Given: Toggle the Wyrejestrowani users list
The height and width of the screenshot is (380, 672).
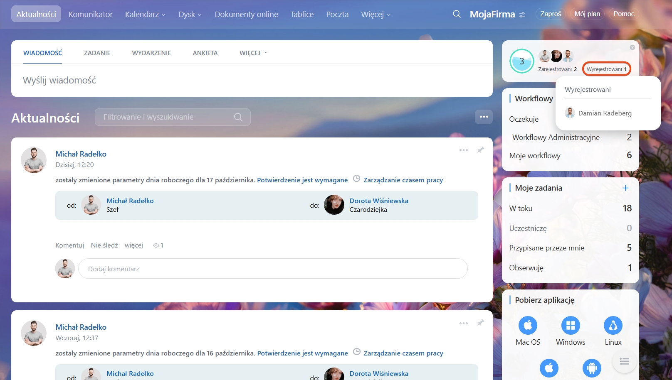Looking at the screenshot, I should pyautogui.click(x=606, y=69).
